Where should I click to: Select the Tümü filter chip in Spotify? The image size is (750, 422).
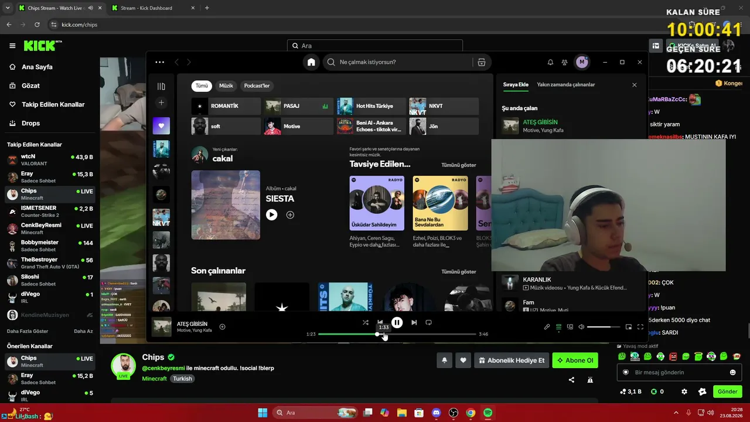click(202, 86)
